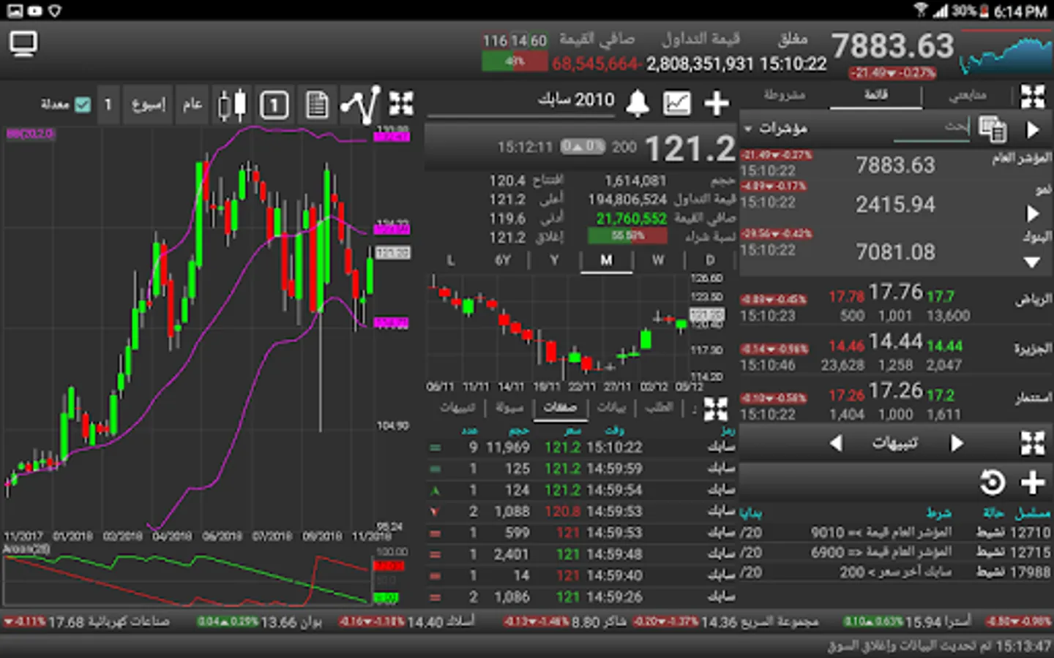This screenshot has width=1054, height=658.
Task: Switch to the الطلب tab
Action: click(x=659, y=408)
